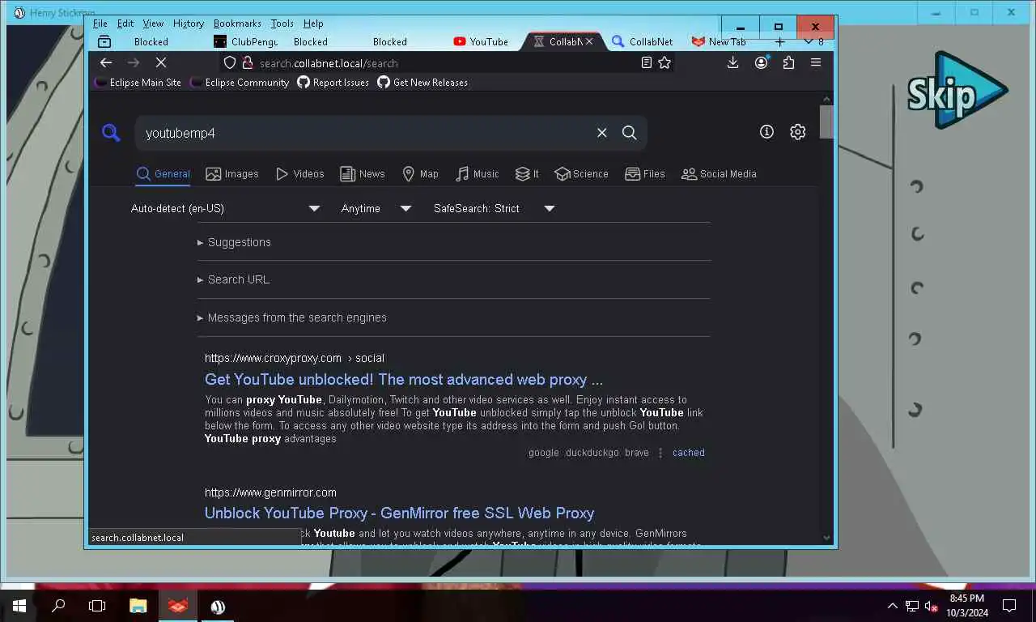Screen dimensions: 1036x622
Task: Show hidden system tray icons
Action: (x=893, y=605)
